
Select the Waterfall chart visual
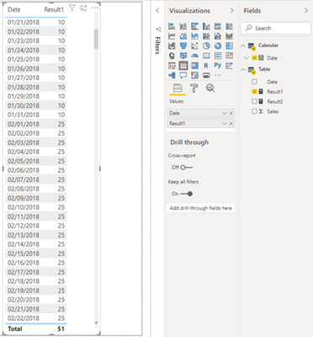point(172,45)
